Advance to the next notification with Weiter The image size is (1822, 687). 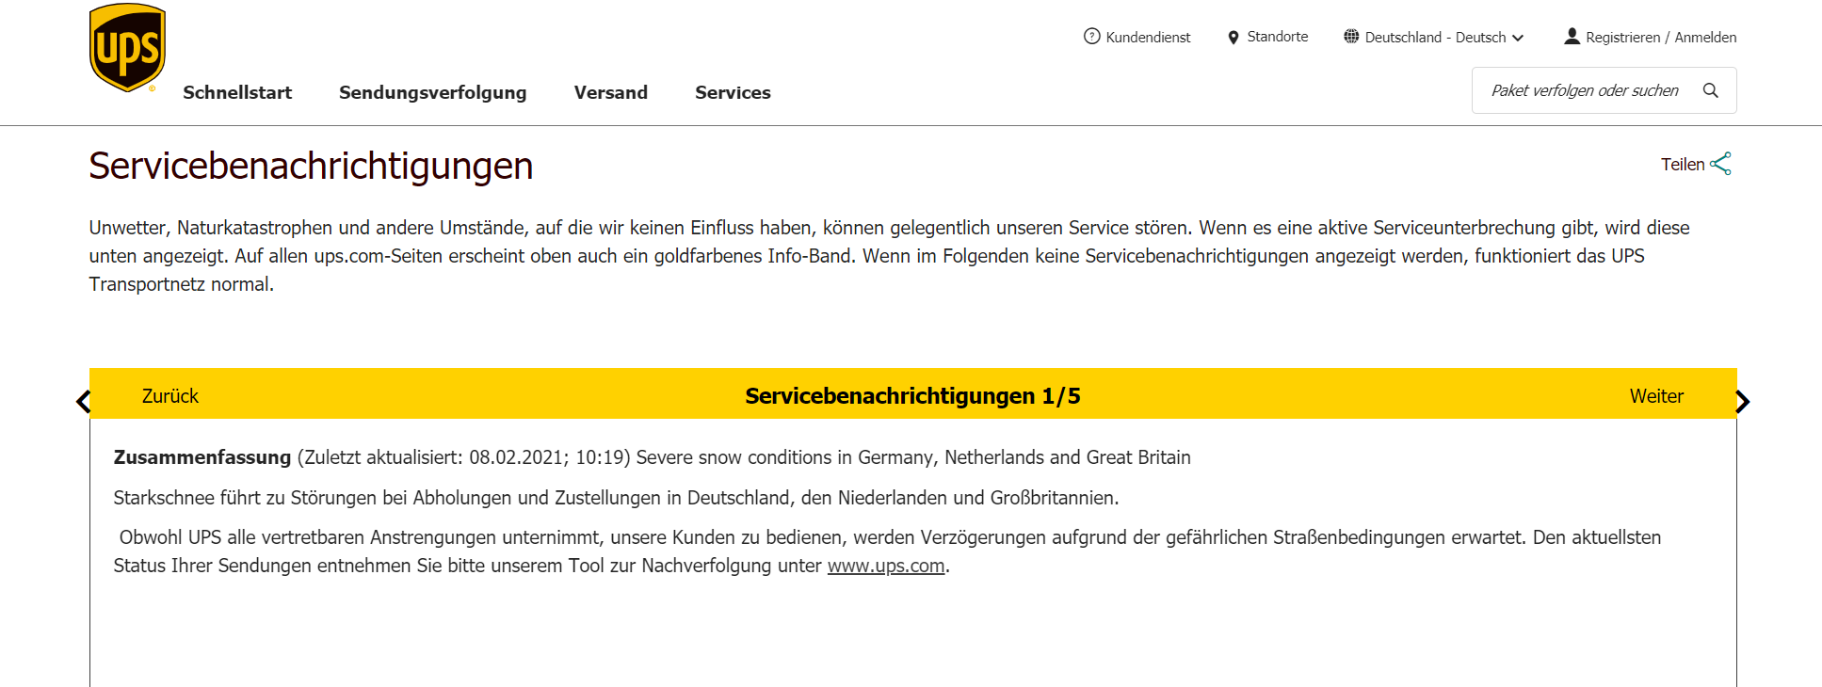click(x=1656, y=396)
